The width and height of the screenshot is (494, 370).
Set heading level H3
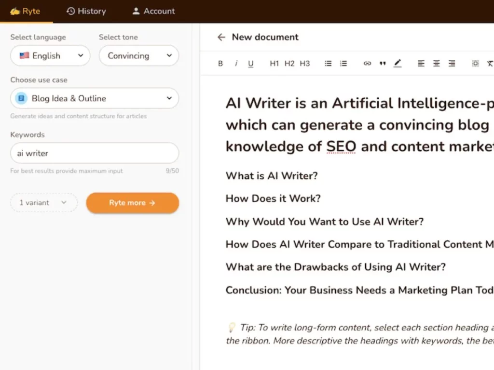click(x=305, y=64)
